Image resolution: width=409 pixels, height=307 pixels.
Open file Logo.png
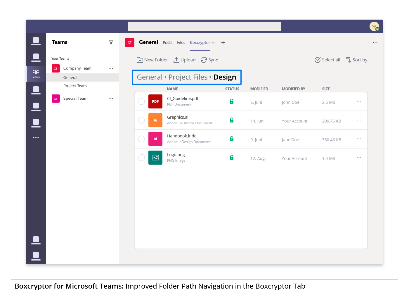click(x=176, y=155)
